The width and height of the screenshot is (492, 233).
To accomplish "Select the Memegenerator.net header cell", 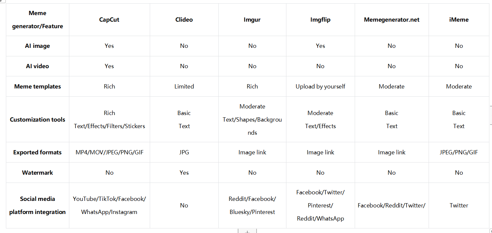I will [391, 20].
